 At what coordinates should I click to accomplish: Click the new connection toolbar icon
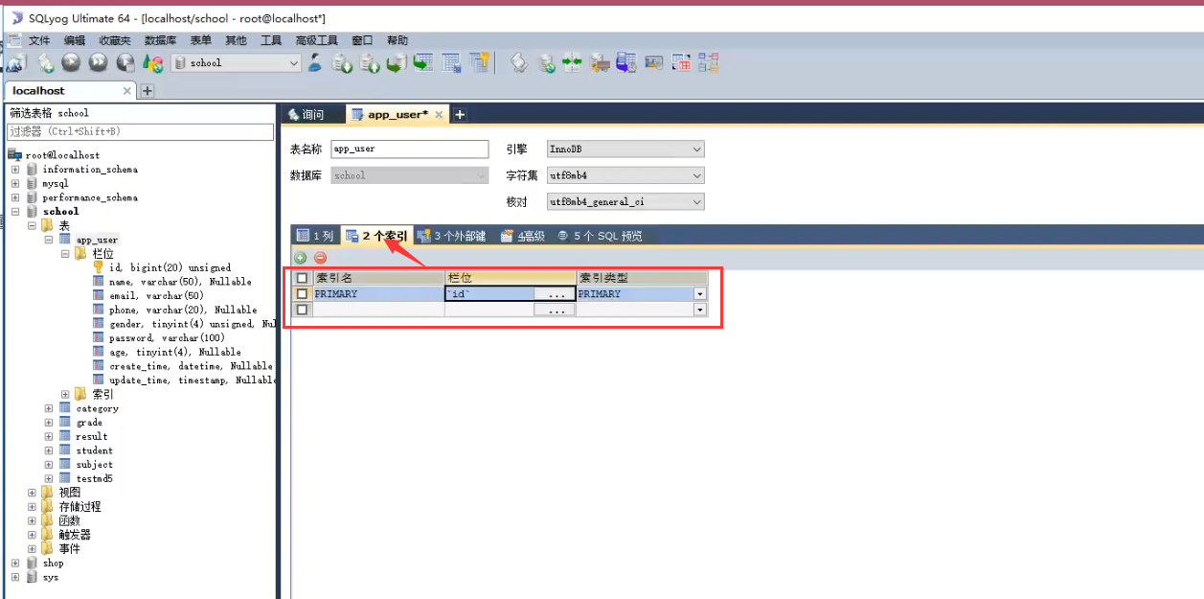(x=16, y=63)
